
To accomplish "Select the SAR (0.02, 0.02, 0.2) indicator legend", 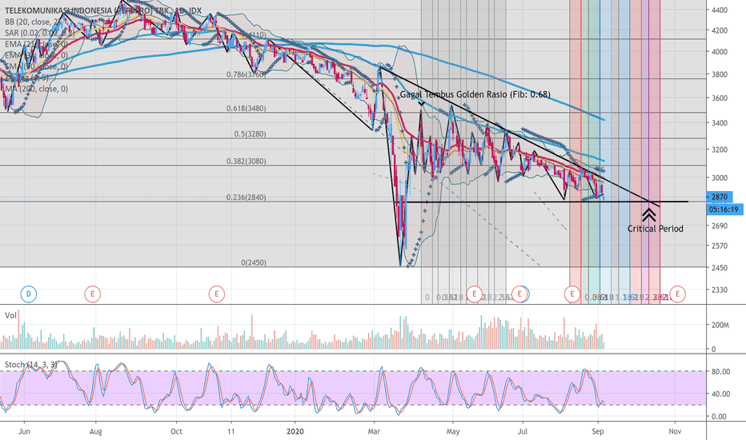I will click(40, 33).
